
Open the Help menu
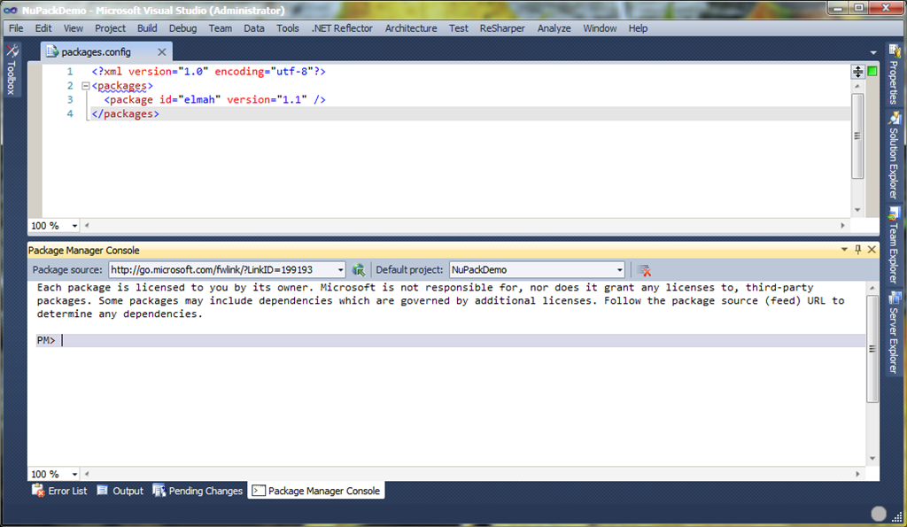(638, 28)
